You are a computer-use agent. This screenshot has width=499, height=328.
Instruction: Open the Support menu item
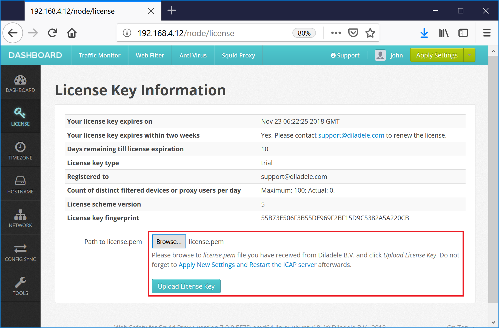(345, 55)
